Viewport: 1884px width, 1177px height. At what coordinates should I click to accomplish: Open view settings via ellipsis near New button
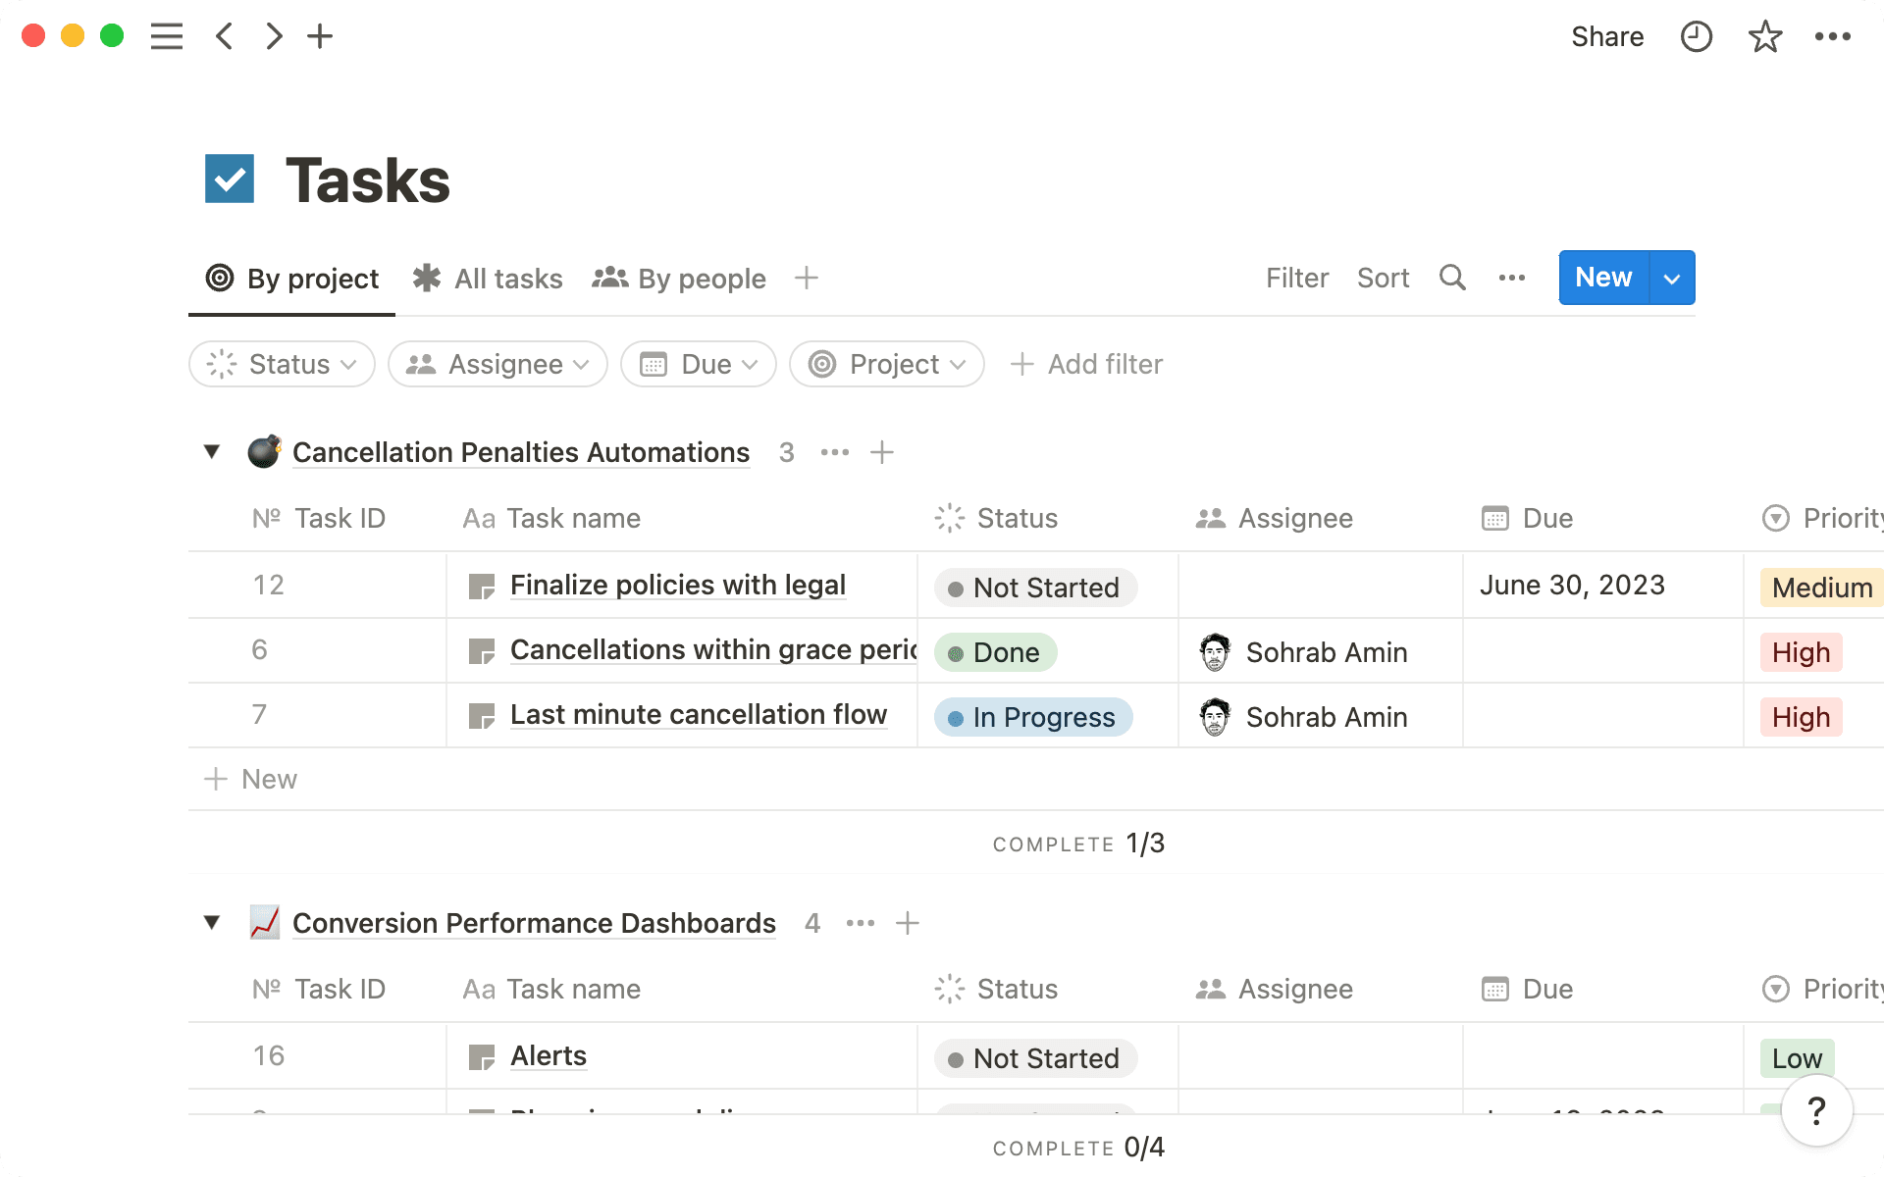pos(1511,278)
